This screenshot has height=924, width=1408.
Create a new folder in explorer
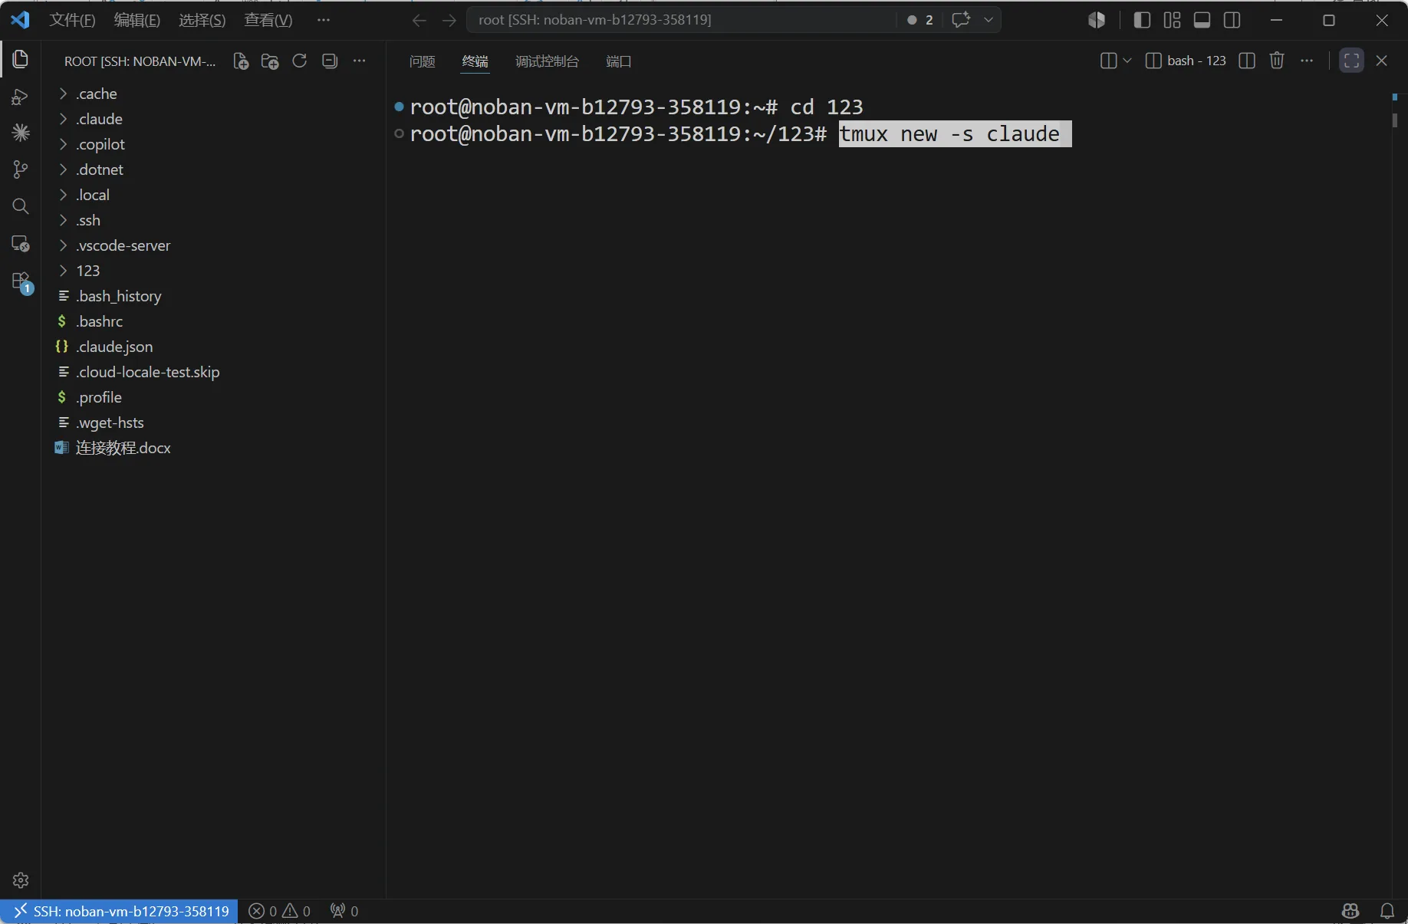click(270, 61)
